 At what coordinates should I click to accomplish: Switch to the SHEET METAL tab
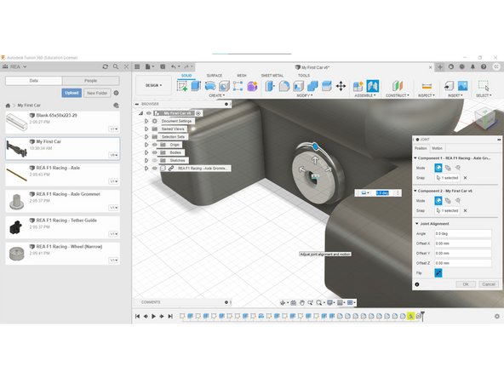click(x=272, y=76)
